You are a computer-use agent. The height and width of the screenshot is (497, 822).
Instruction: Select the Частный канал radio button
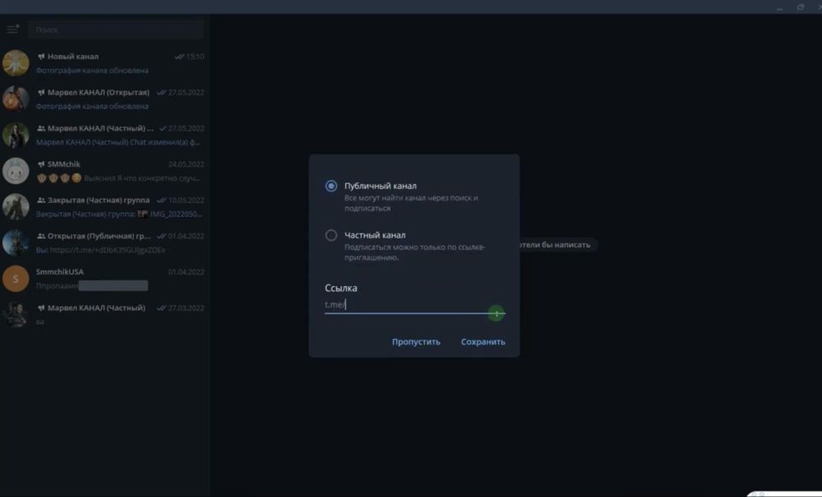pyautogui.click(x=331, y=236)
